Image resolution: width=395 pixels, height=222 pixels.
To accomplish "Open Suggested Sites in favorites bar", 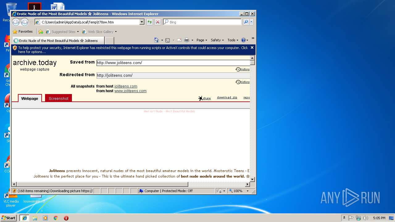I will [x=62, y=31].
